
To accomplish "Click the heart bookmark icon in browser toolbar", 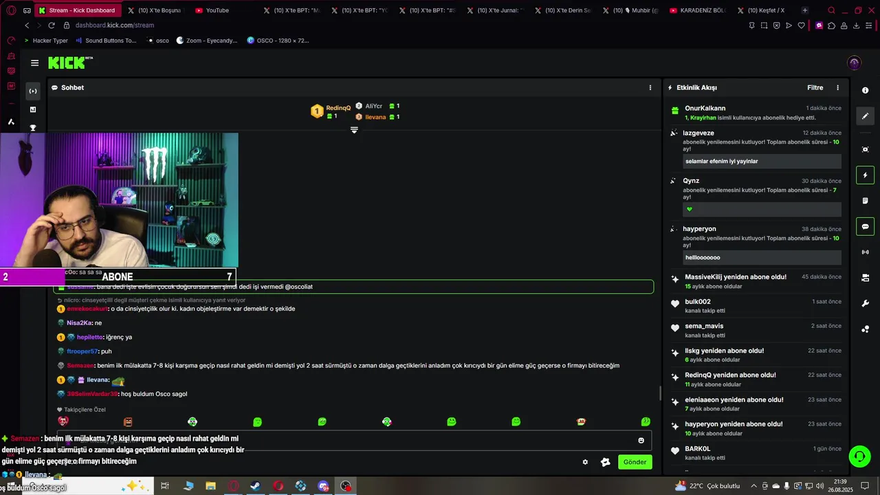I will pyautogui.click(x=801, y=25).
